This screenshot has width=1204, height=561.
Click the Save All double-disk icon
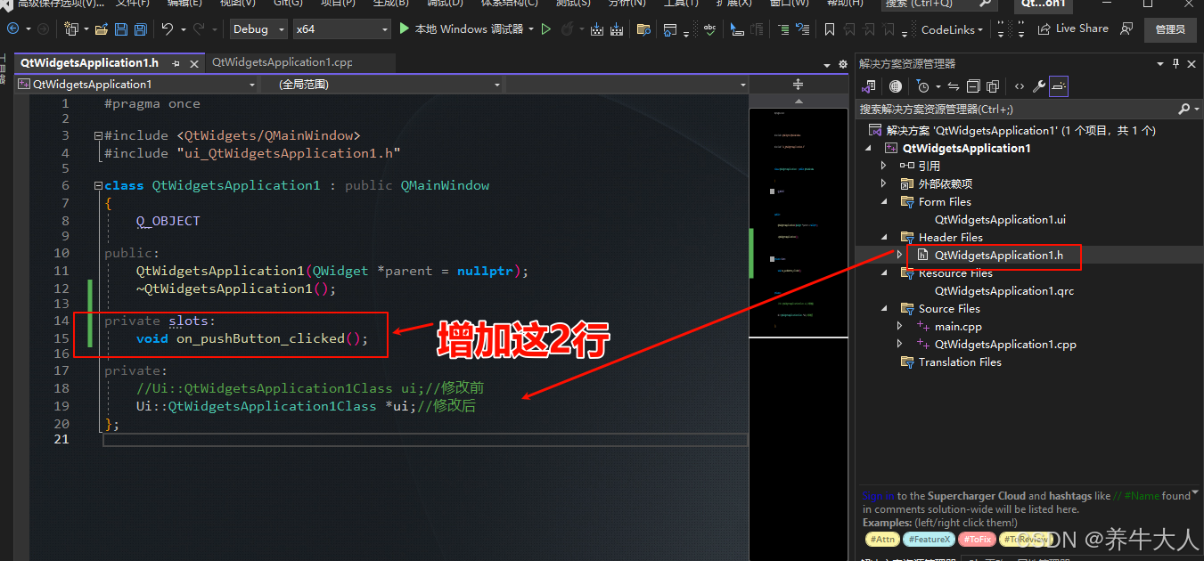(x=140, y=29)
